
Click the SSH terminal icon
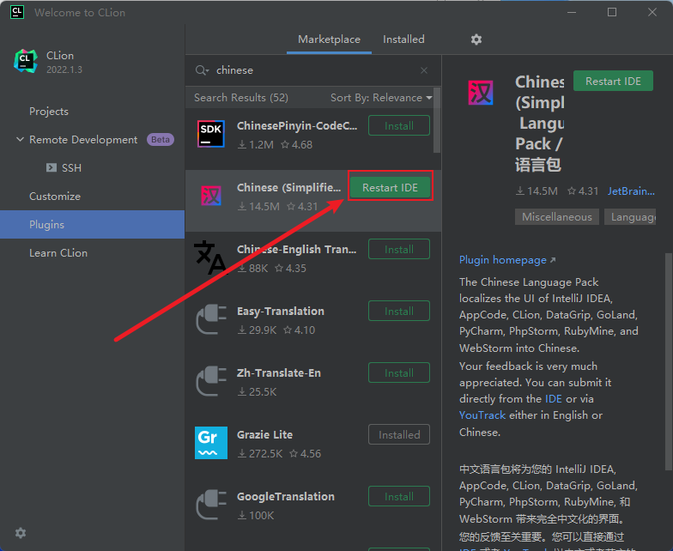click(52, 167)
